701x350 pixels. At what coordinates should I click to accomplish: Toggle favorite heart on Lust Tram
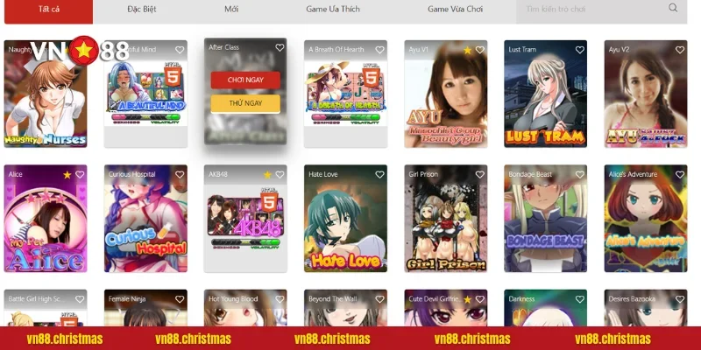[579, 50]
